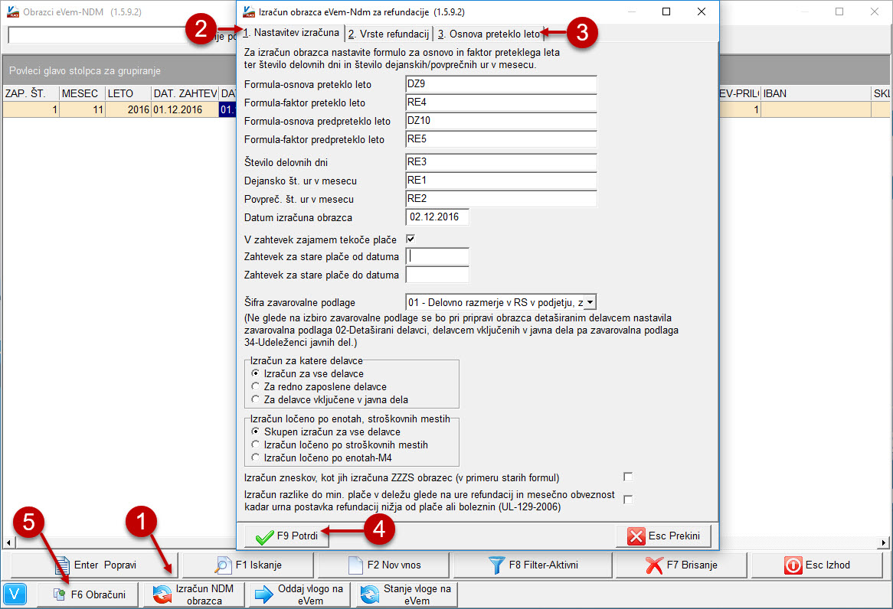Select 'Za redno zaposlene delavce' radio option
The height and width of the screenshot is (609, 893).
(x=255, y=386)
